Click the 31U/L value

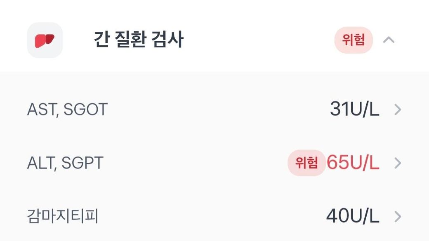354,110
